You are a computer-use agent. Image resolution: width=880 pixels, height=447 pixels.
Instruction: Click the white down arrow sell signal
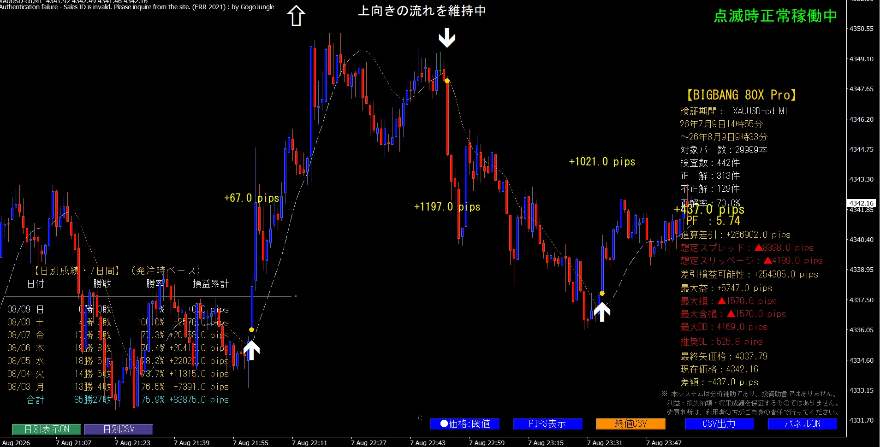pyautogui.click(x=446, y=38)
